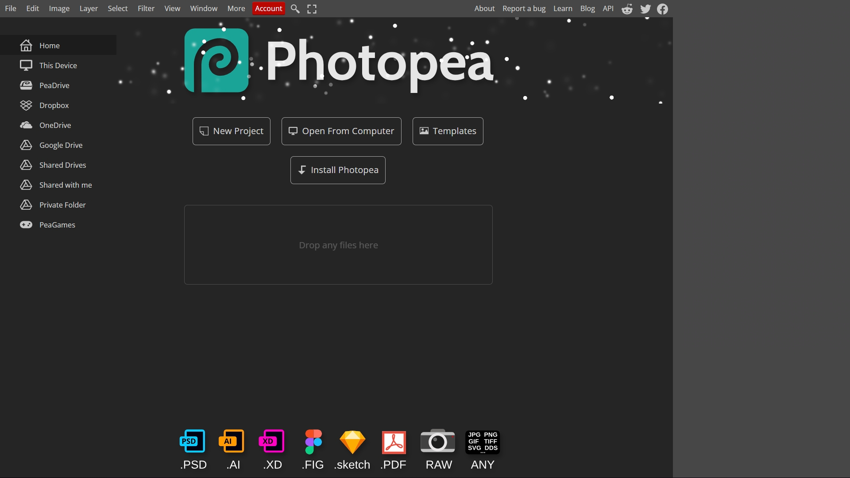Open Photopea's Twitter page icon
The width and height of the screenshot is (850, 478).
point(645,8)
